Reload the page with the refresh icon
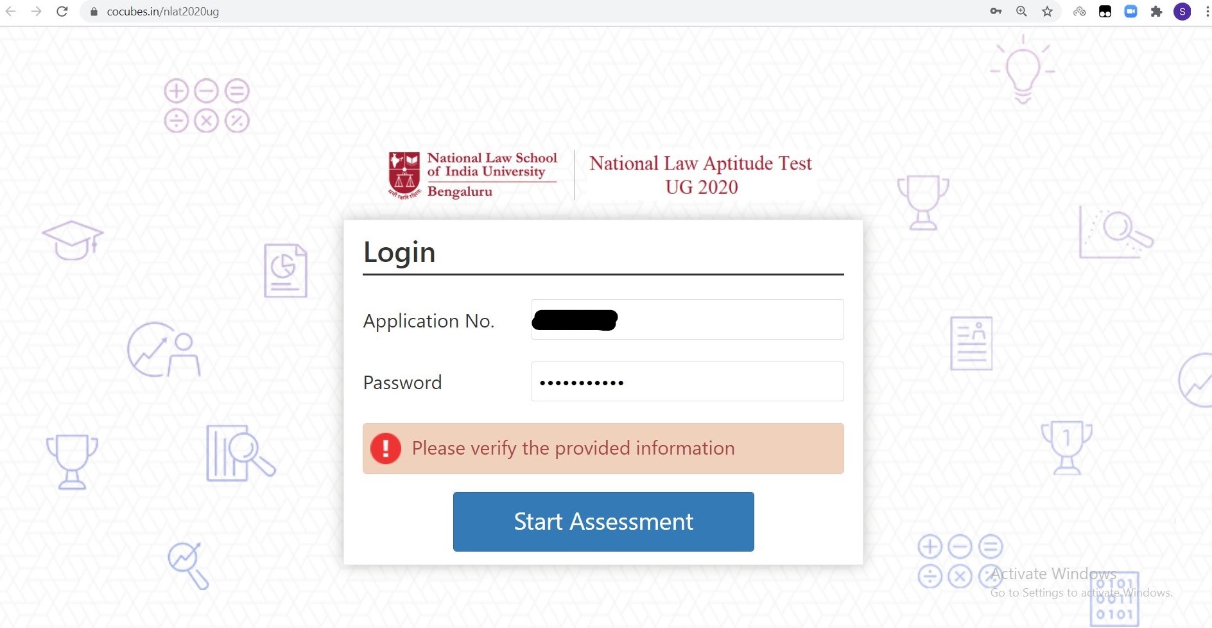 [x=62, y=12]
